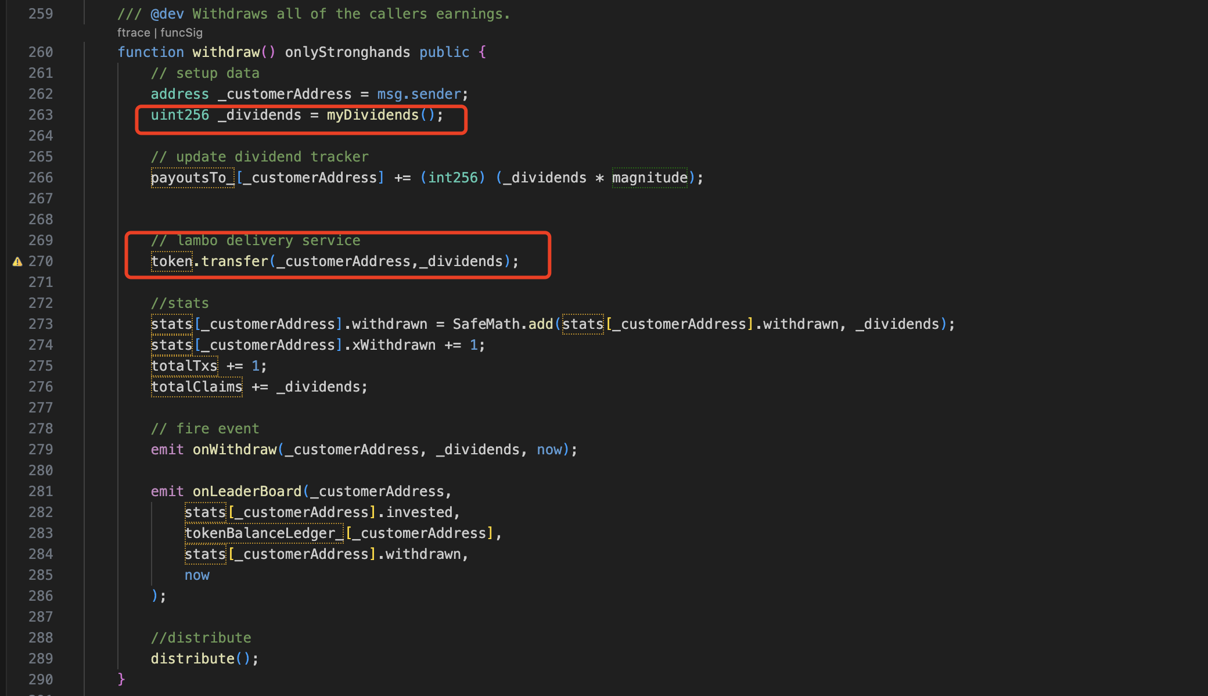Click the '// setup data' comment

coord(205,73)
